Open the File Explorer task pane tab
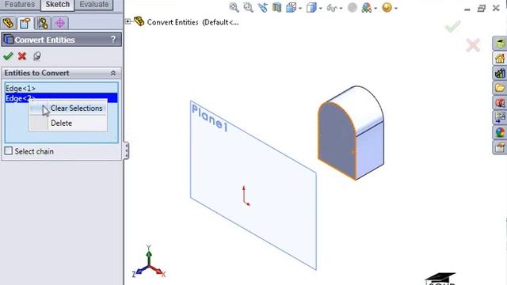 [500, 88]
